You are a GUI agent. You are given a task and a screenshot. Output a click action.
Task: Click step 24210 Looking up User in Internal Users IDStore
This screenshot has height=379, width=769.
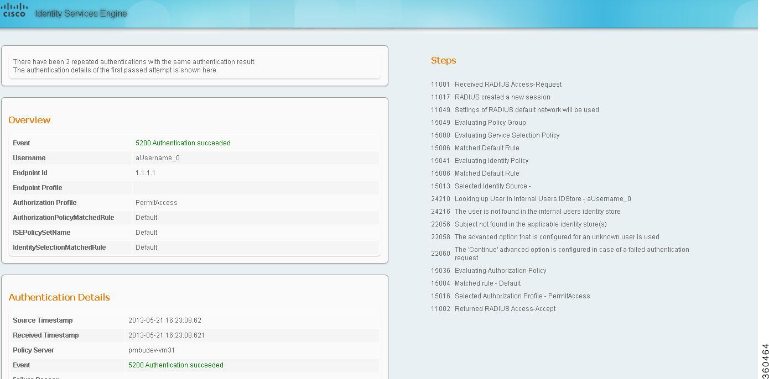coord(531,199)
